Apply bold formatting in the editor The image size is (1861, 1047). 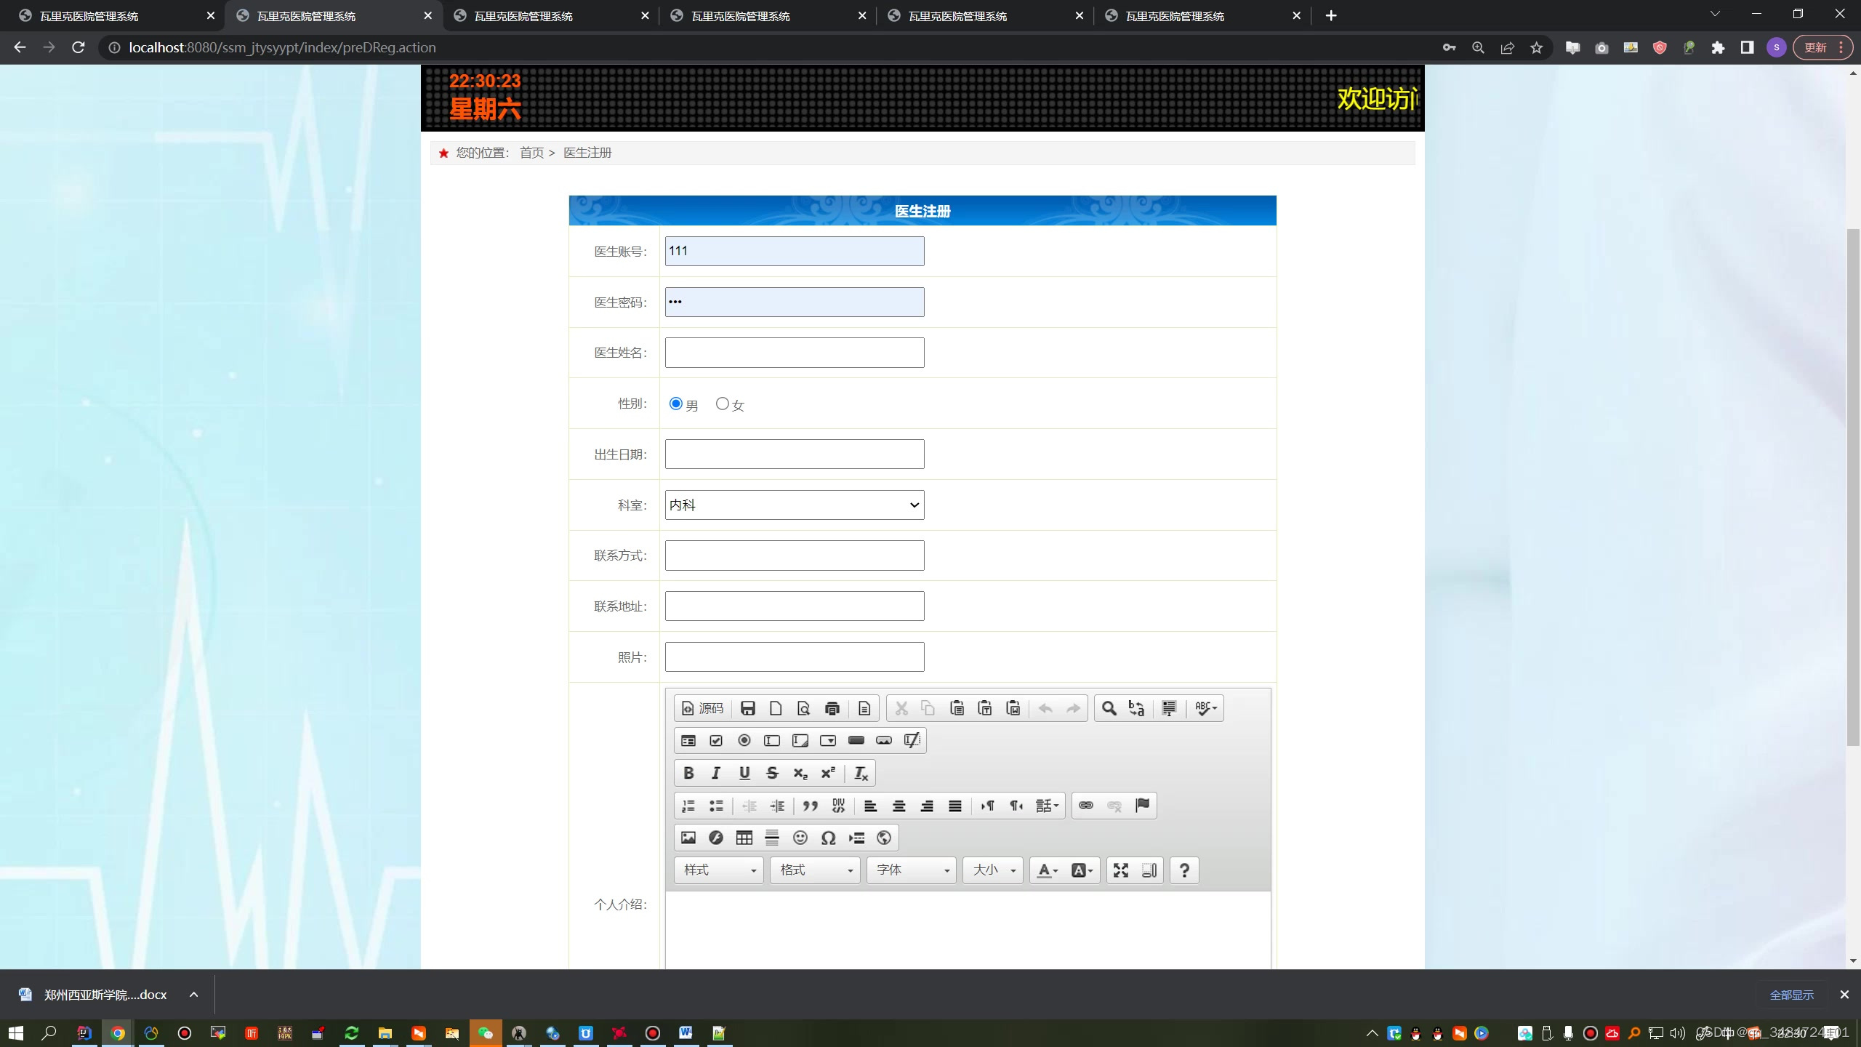(x=688, y=773)
